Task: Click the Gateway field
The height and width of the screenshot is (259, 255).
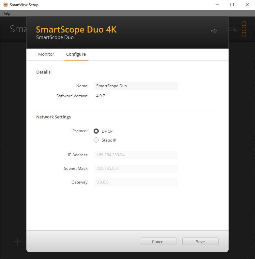Action: (136, 182)
